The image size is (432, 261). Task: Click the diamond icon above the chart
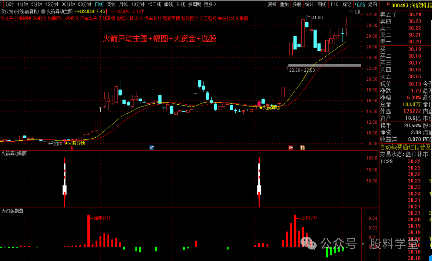click(x=351, y=12)
